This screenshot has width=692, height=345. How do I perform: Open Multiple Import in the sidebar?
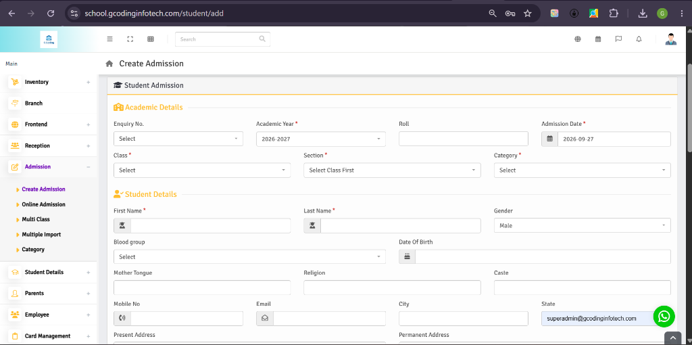click(x=41, y=235)
